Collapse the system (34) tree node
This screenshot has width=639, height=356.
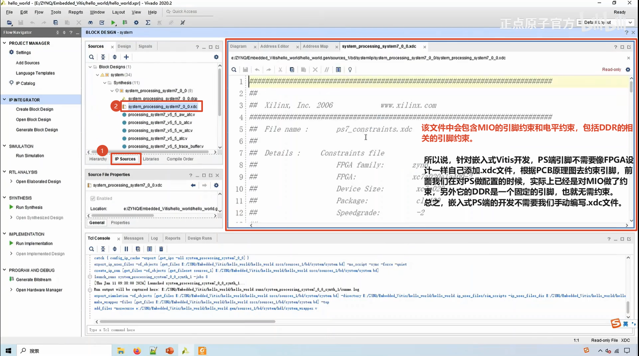(x=97, y=75)
